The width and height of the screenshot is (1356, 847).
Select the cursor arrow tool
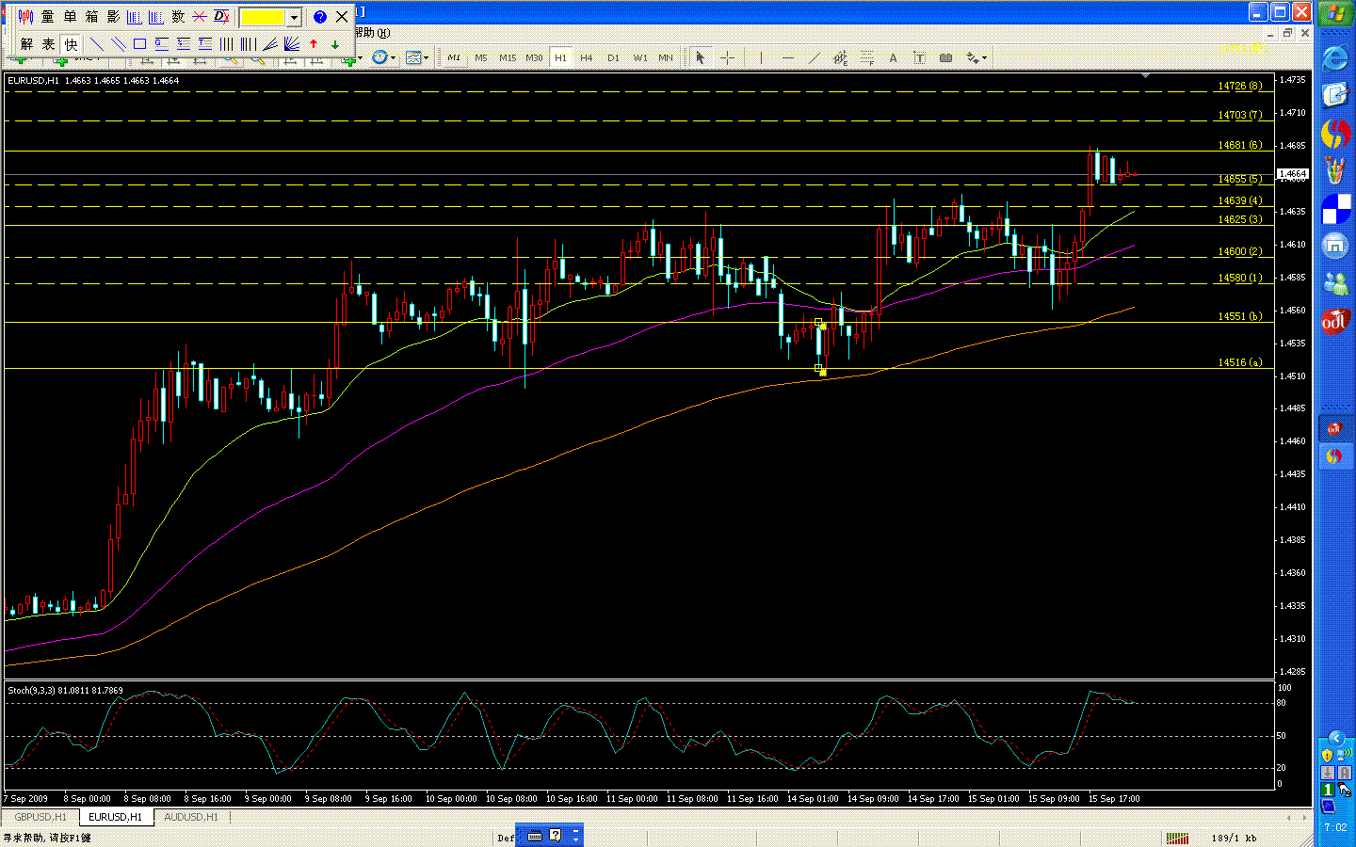tap(700, 58)
